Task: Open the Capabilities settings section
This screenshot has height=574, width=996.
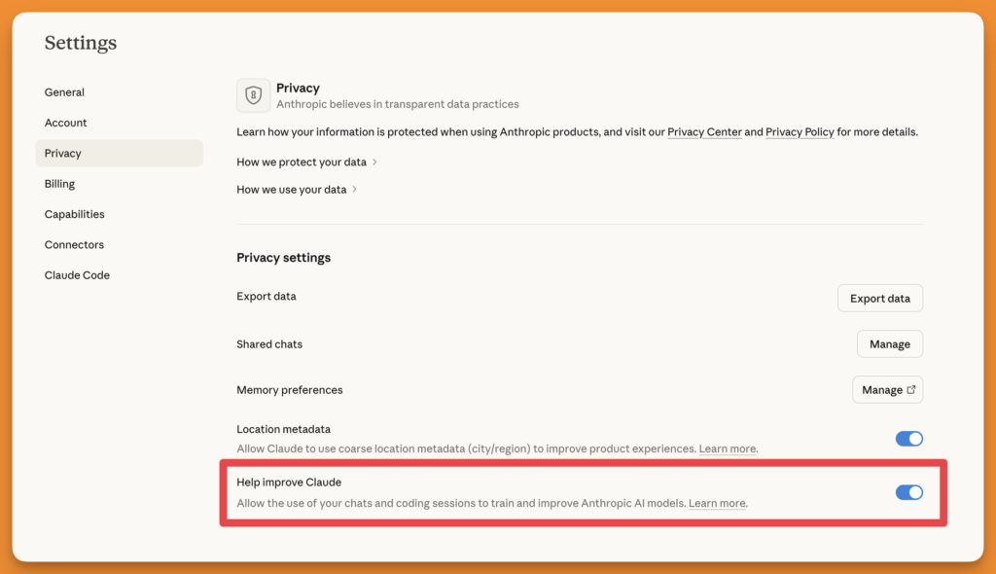Action: tap(74, 213)
